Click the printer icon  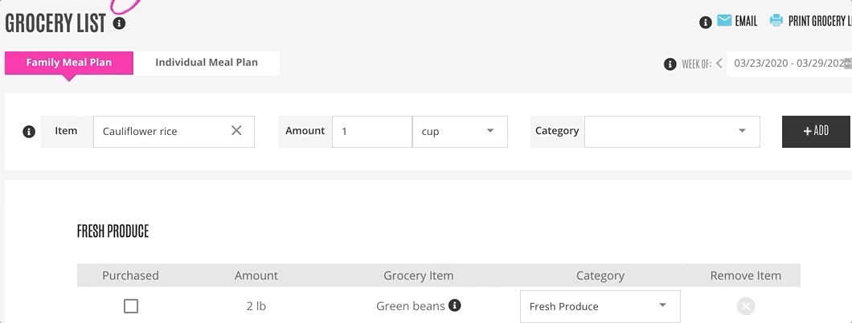point(776,21)
